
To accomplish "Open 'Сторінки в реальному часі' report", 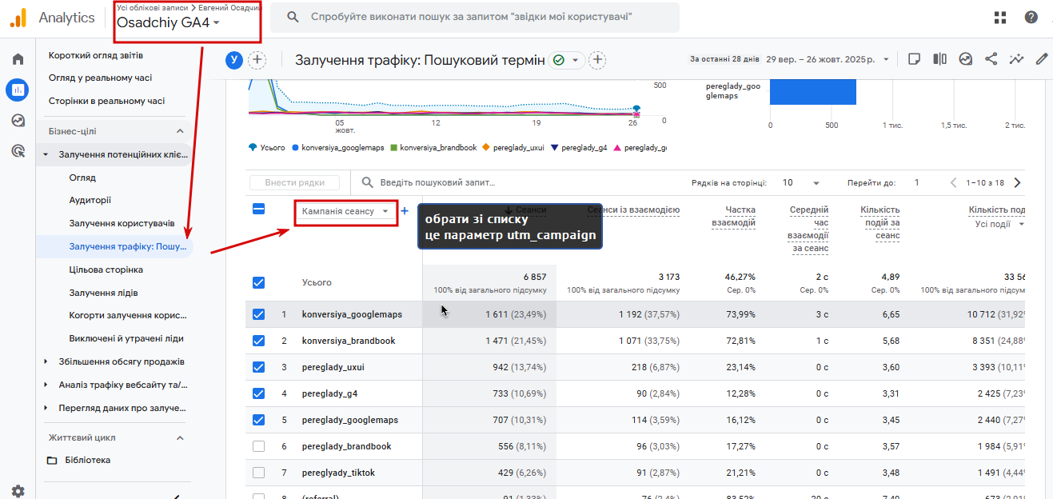I will coord(106,102).
